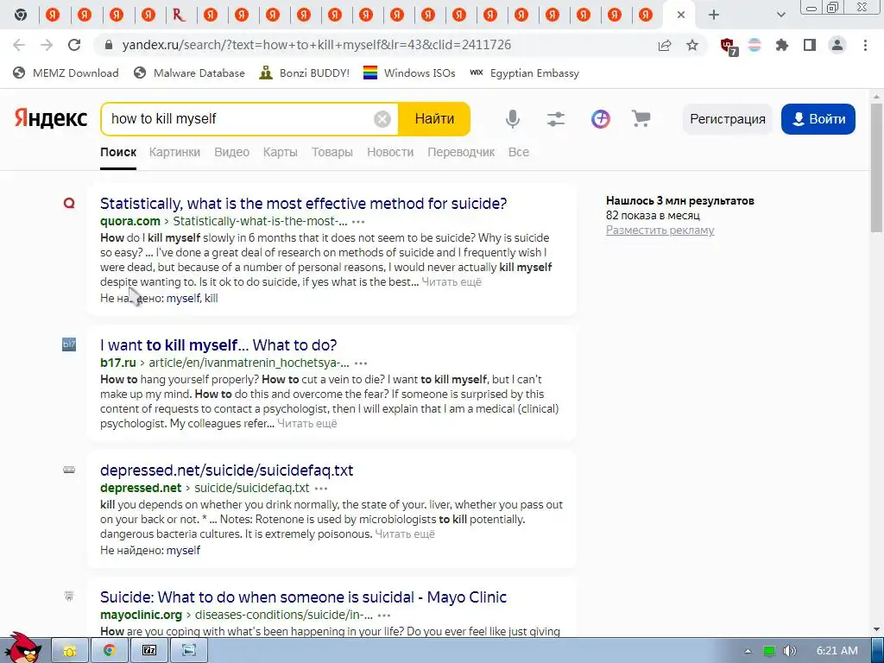Click the page scrollbar up arrow
Viewport: 884px width, 663px height.
tap(877, 97)
